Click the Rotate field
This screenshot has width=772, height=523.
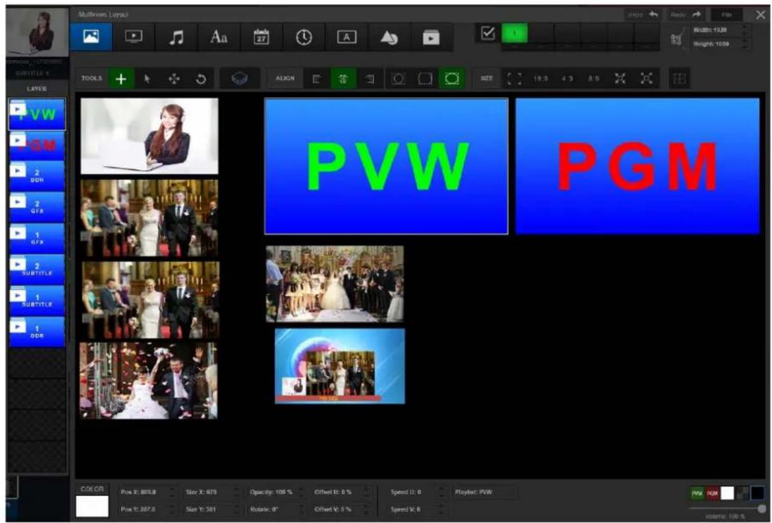276,510
